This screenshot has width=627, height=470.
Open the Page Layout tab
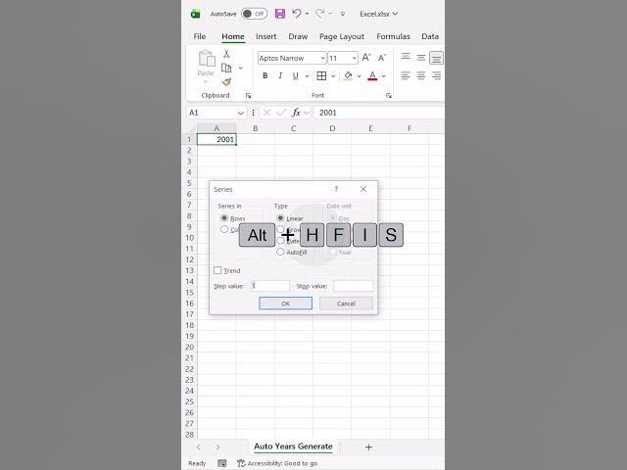tap(342, 36)
